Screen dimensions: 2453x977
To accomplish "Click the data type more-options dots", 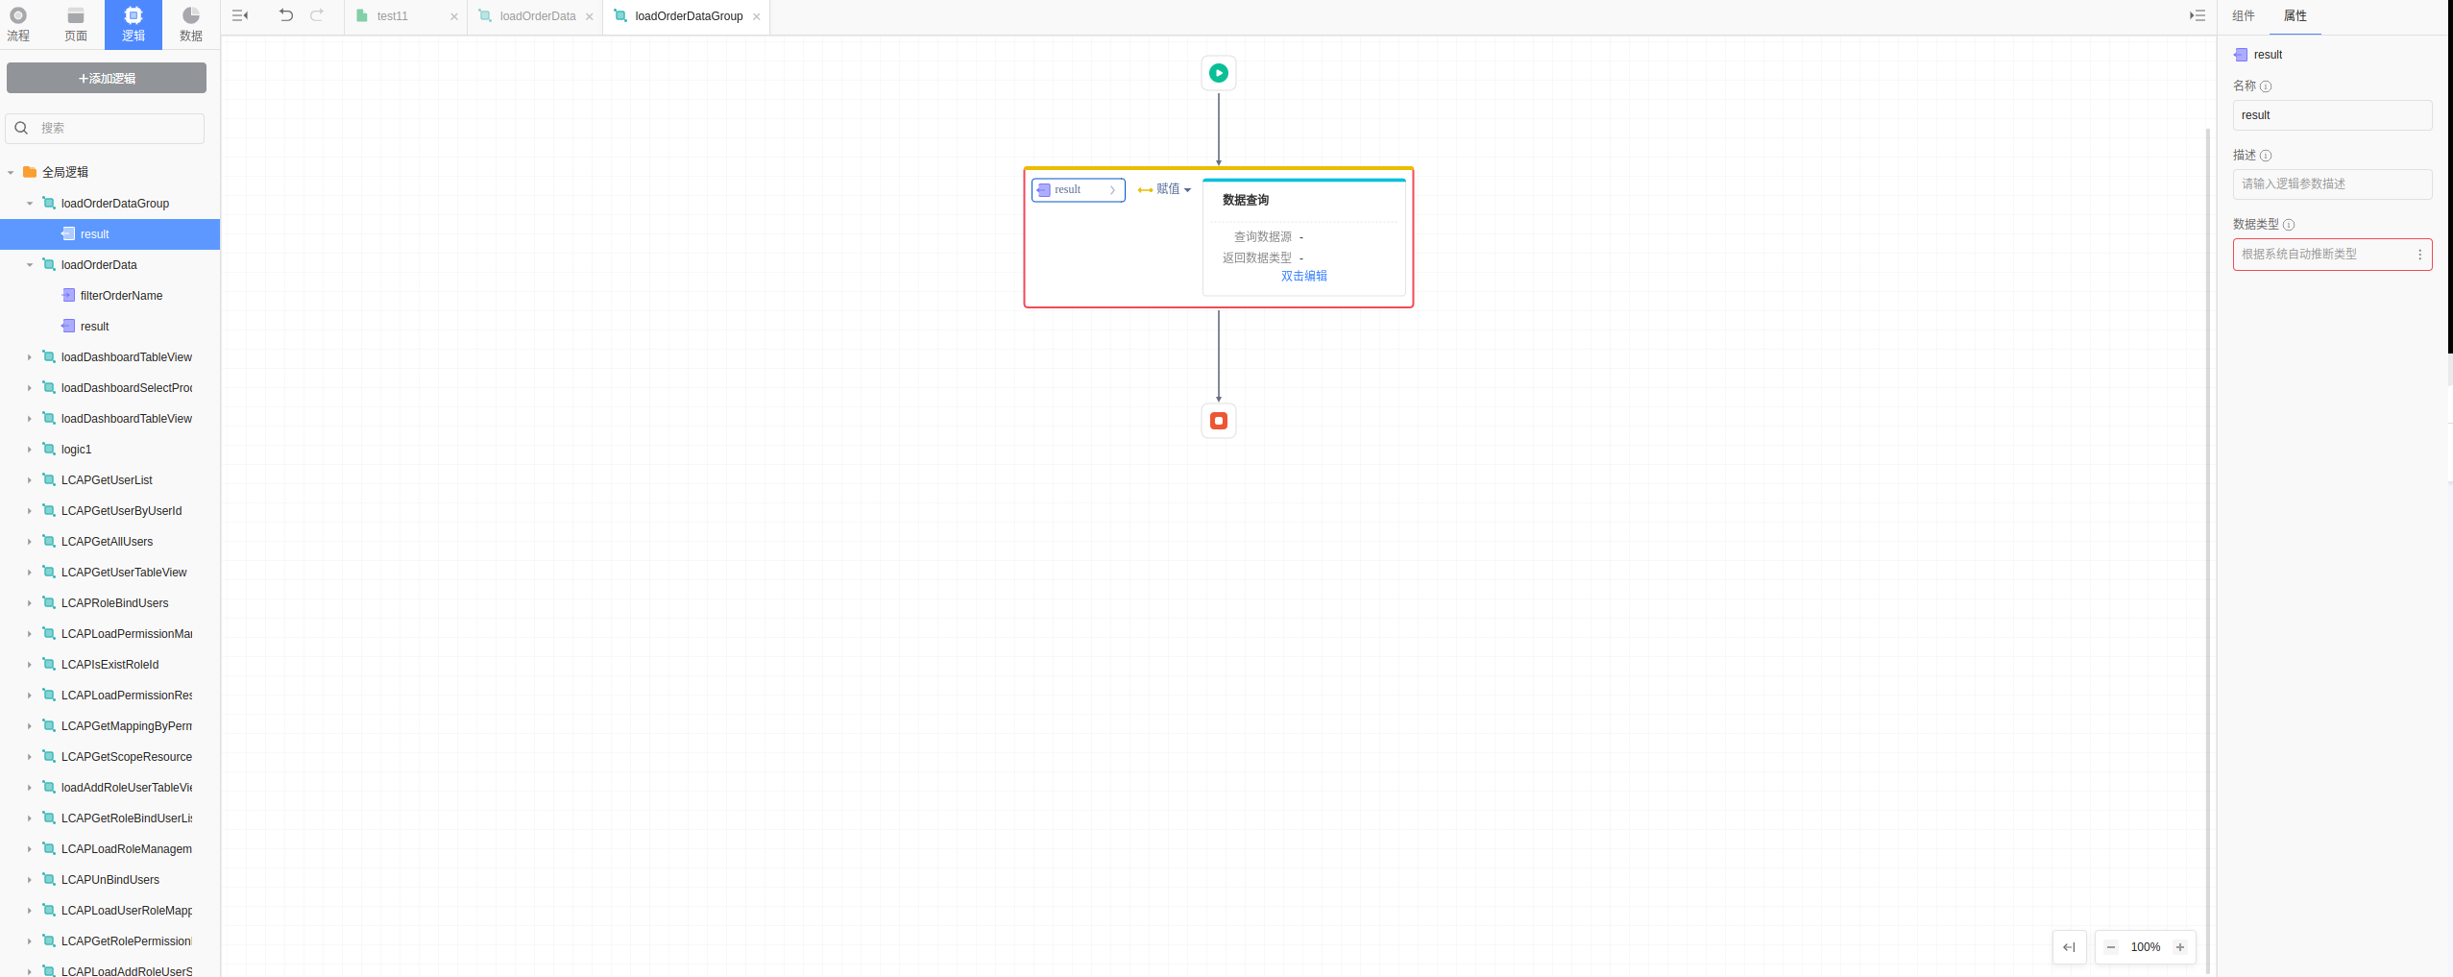I will click(x=2419, y=255).
